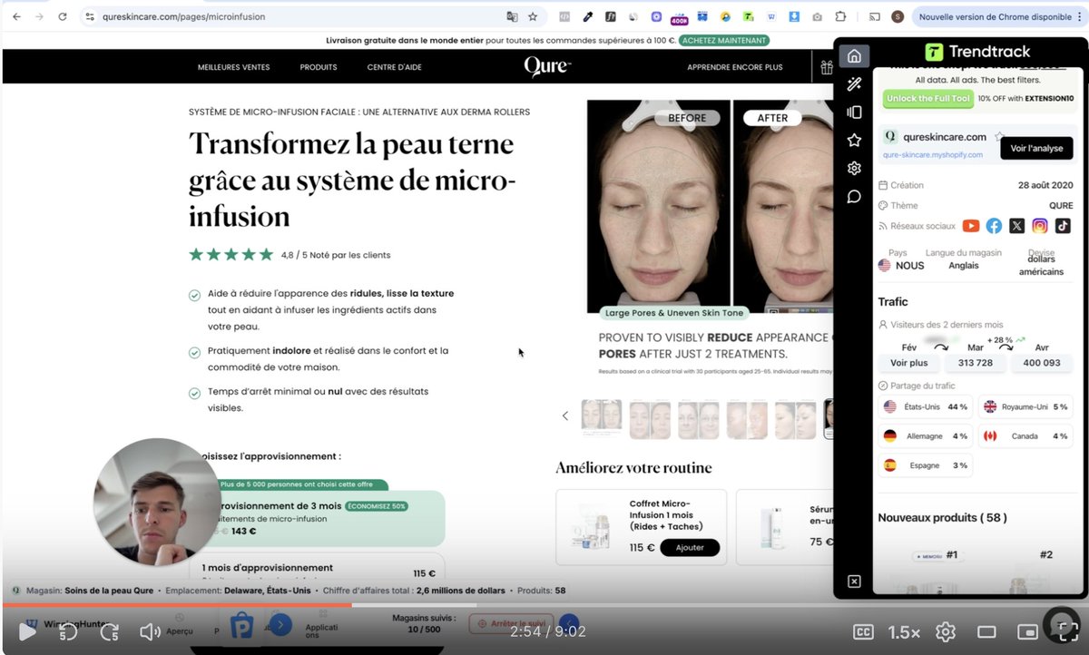Mute the video volume

click(x=150, y=632)
